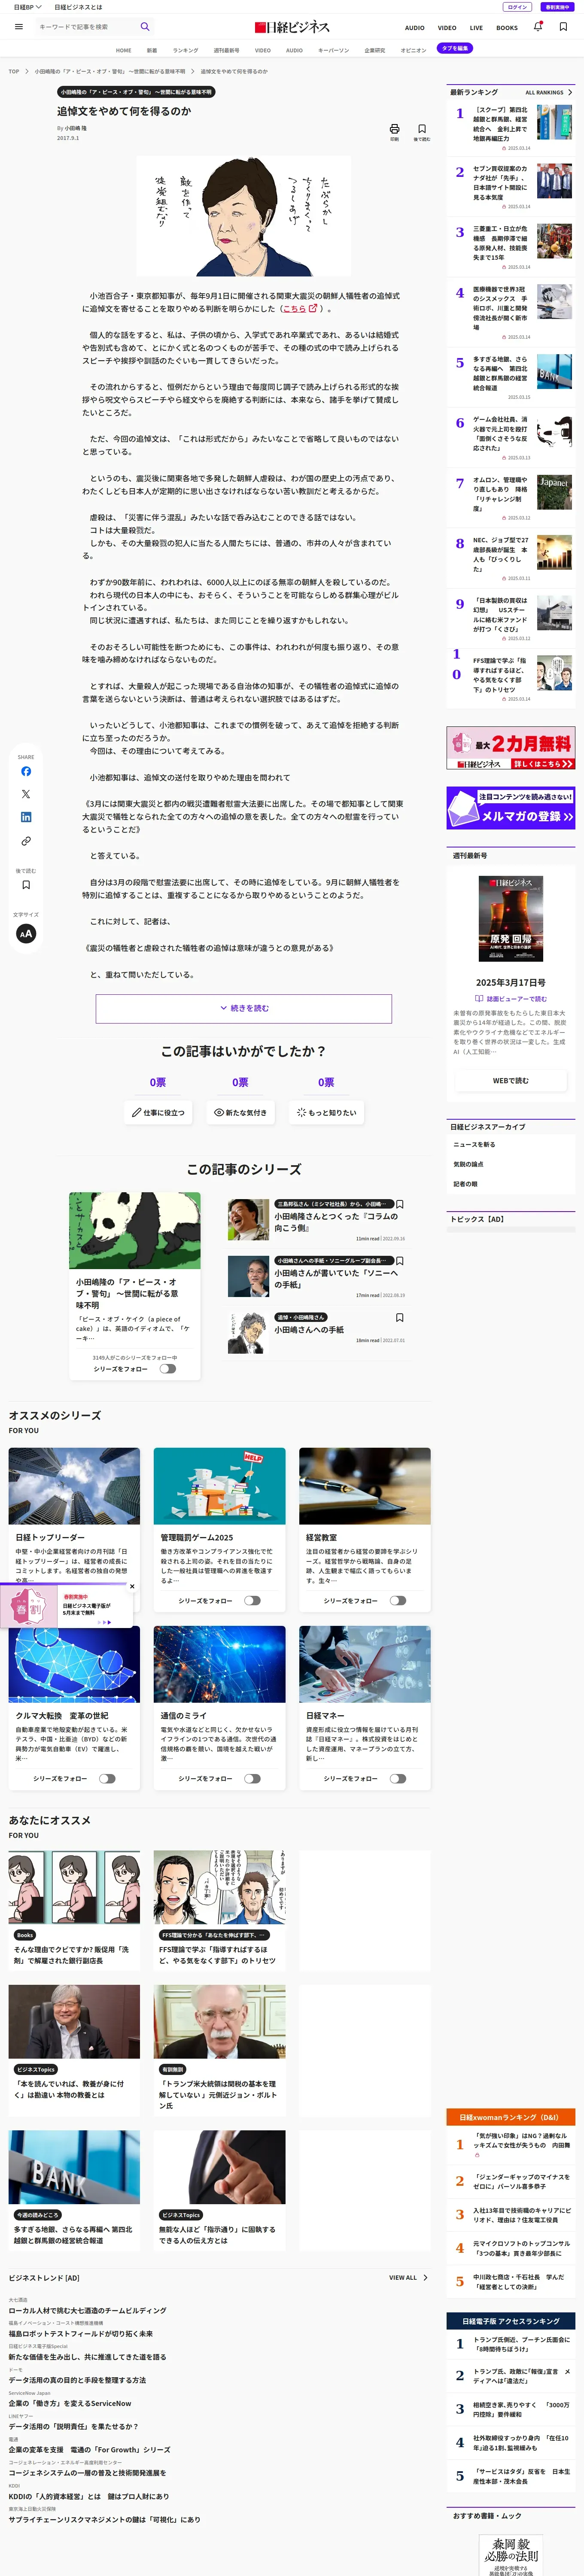The width and height of the screenshot is (584, 2576).
Task: Open HOME tab
Action: pyautogui.click(x=123, y=50)
